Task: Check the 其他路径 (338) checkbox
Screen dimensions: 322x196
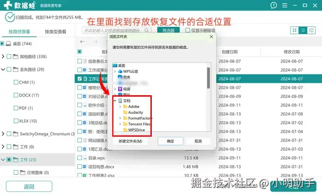Action: click(9, 57)
